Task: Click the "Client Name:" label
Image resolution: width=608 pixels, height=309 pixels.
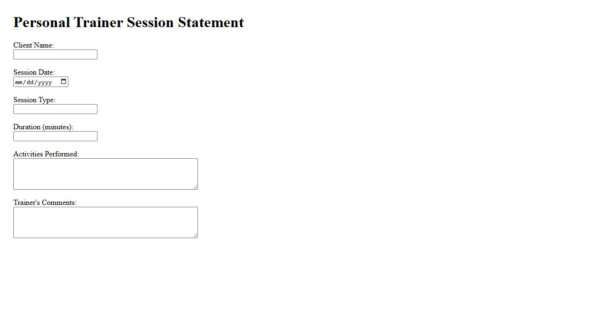Action: 33,45
